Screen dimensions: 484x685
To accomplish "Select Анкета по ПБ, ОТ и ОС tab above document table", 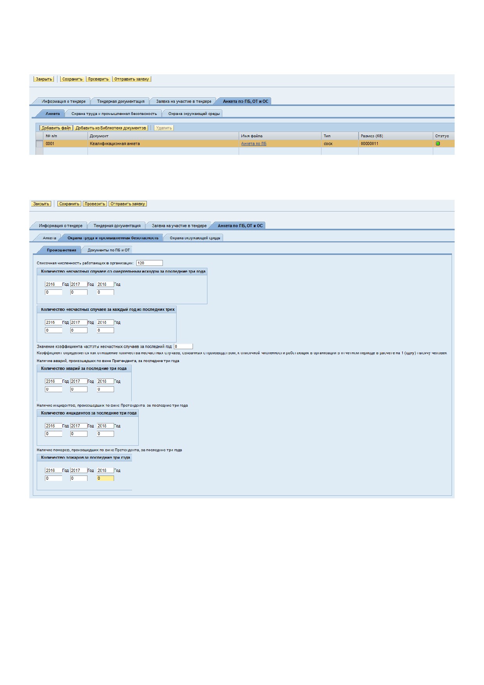I will click(245, 101).
